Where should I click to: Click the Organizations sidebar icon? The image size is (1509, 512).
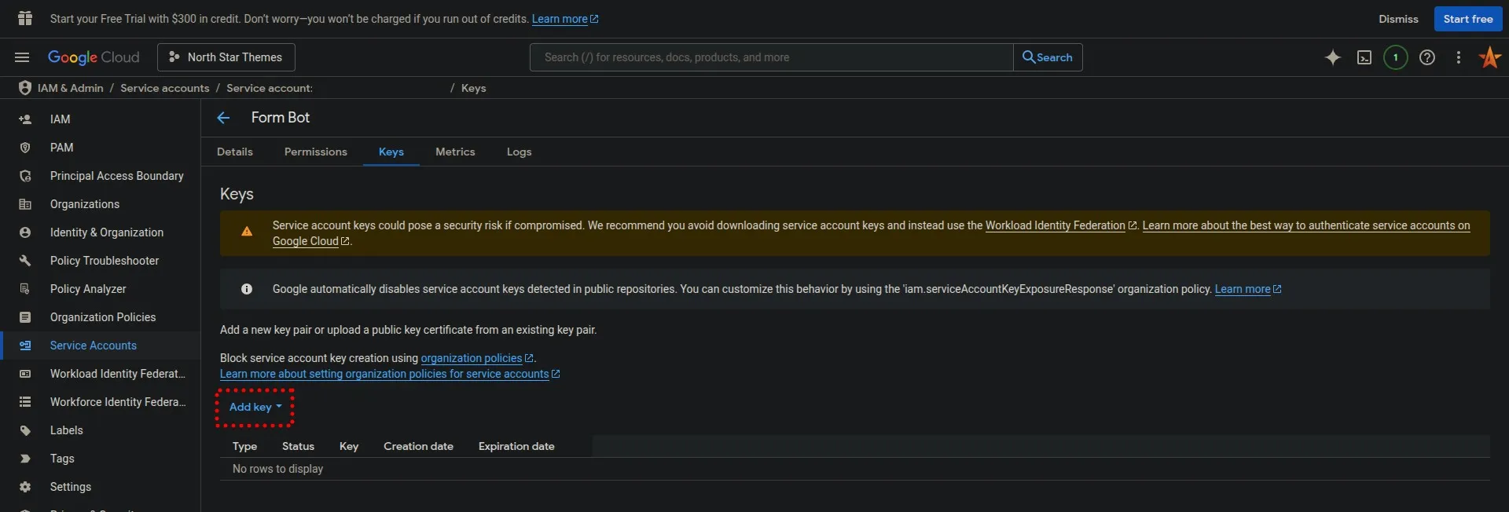(x=25, y=204)
